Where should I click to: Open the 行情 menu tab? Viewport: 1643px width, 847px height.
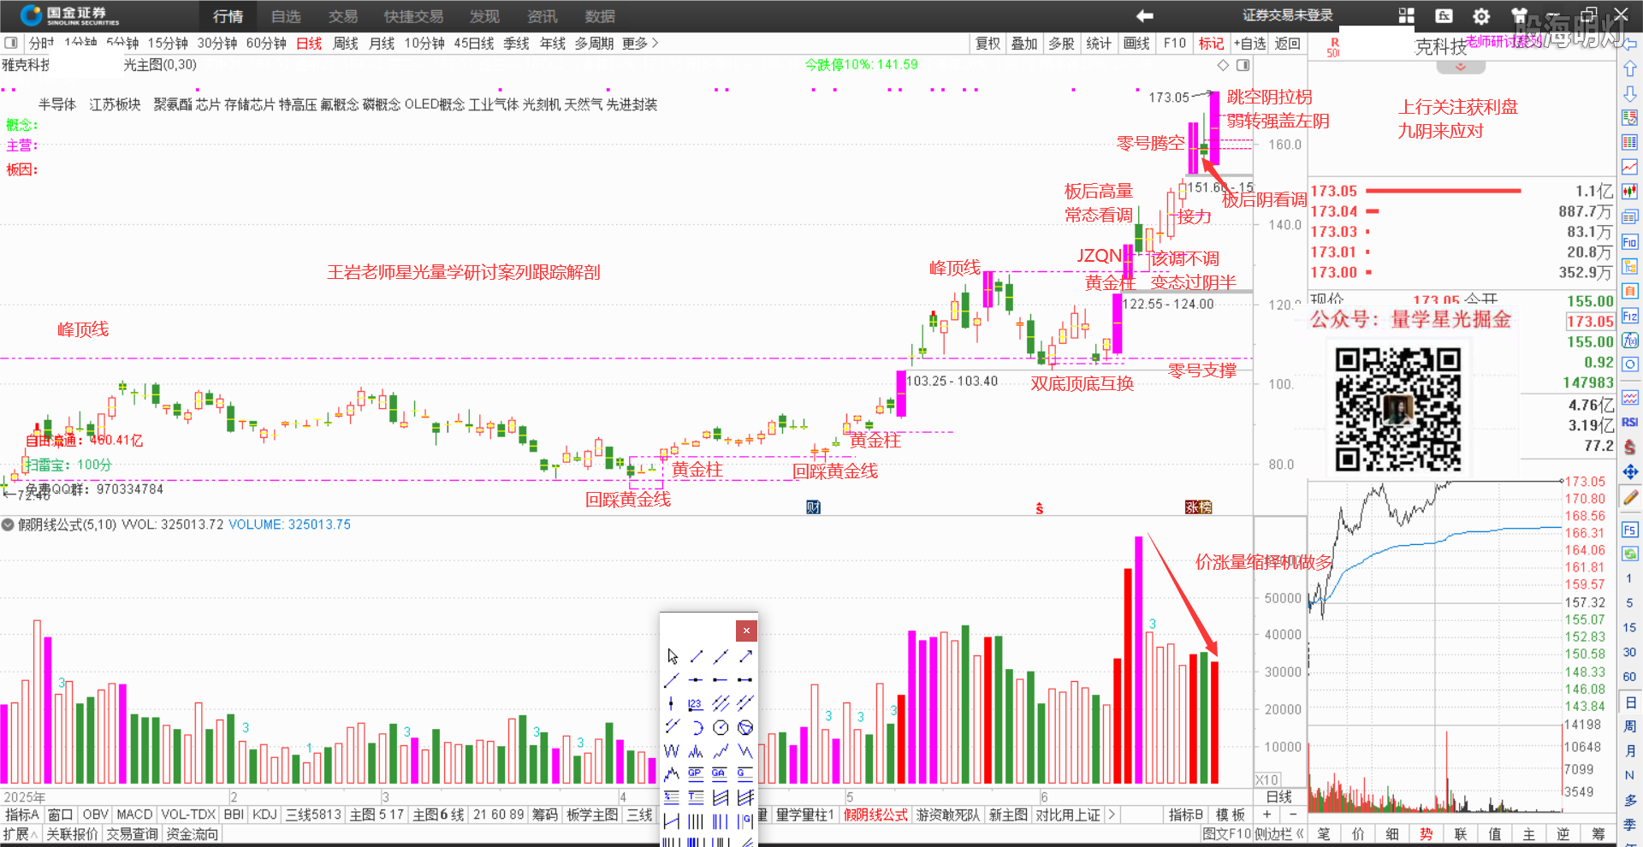click(228, 16)
